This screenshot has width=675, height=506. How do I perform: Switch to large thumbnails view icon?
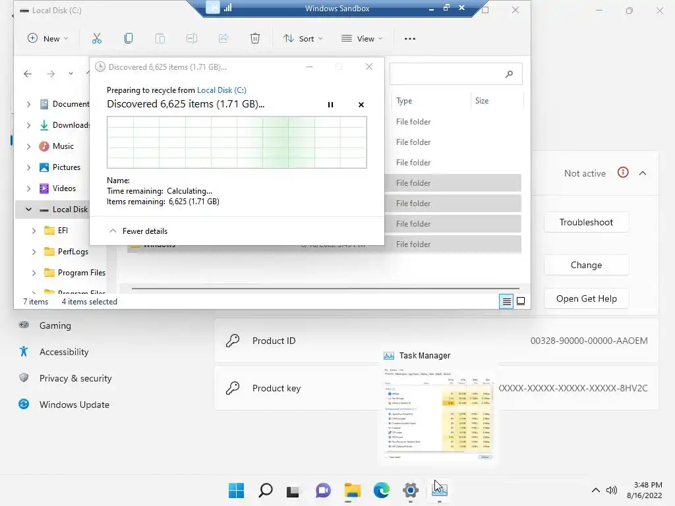[x=521, y=301]
